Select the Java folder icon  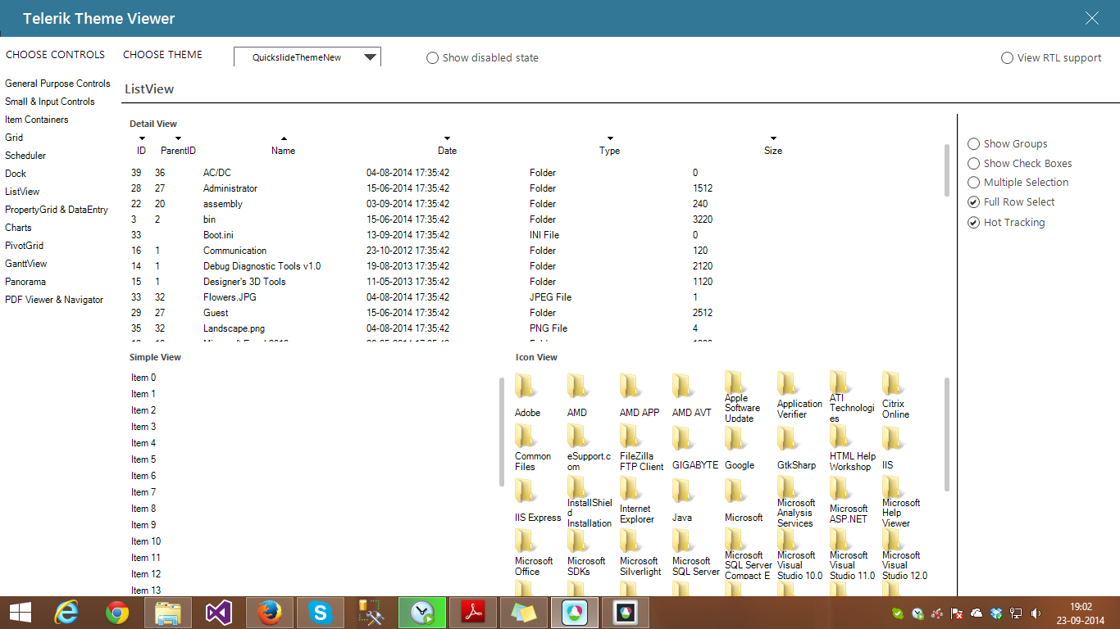(x=683, y=491)
